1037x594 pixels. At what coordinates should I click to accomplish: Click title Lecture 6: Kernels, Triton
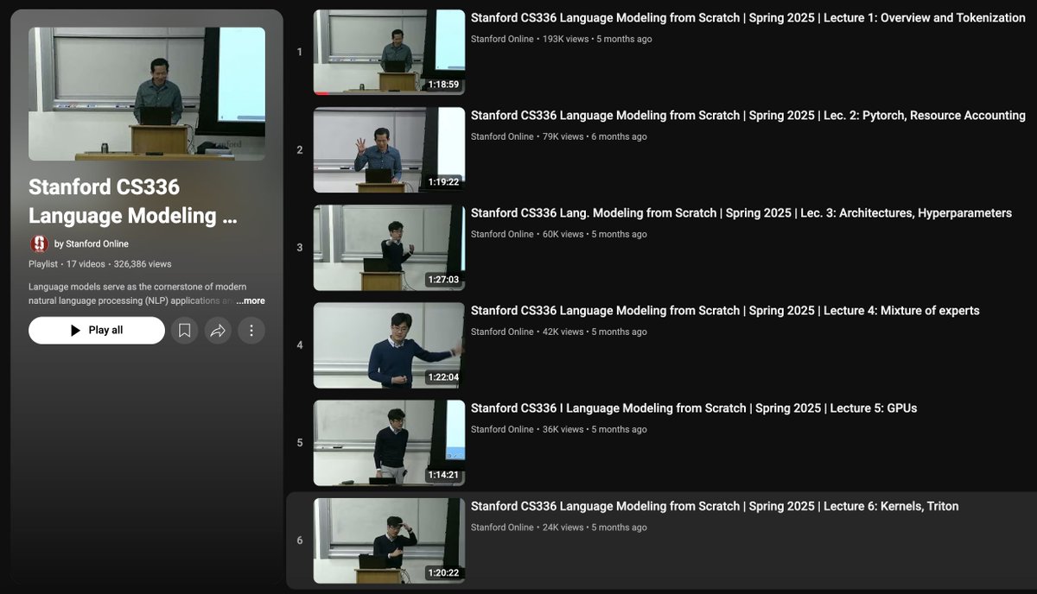pyautogui.click(x=715, y=506)
